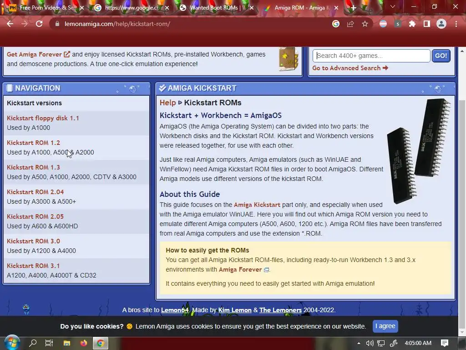466x350 pixels.
Task: Click bubble icon in Navigation header
Action: [x=132, y=88]
